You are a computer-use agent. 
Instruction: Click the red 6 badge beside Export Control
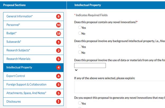click(x=58, y=76)
